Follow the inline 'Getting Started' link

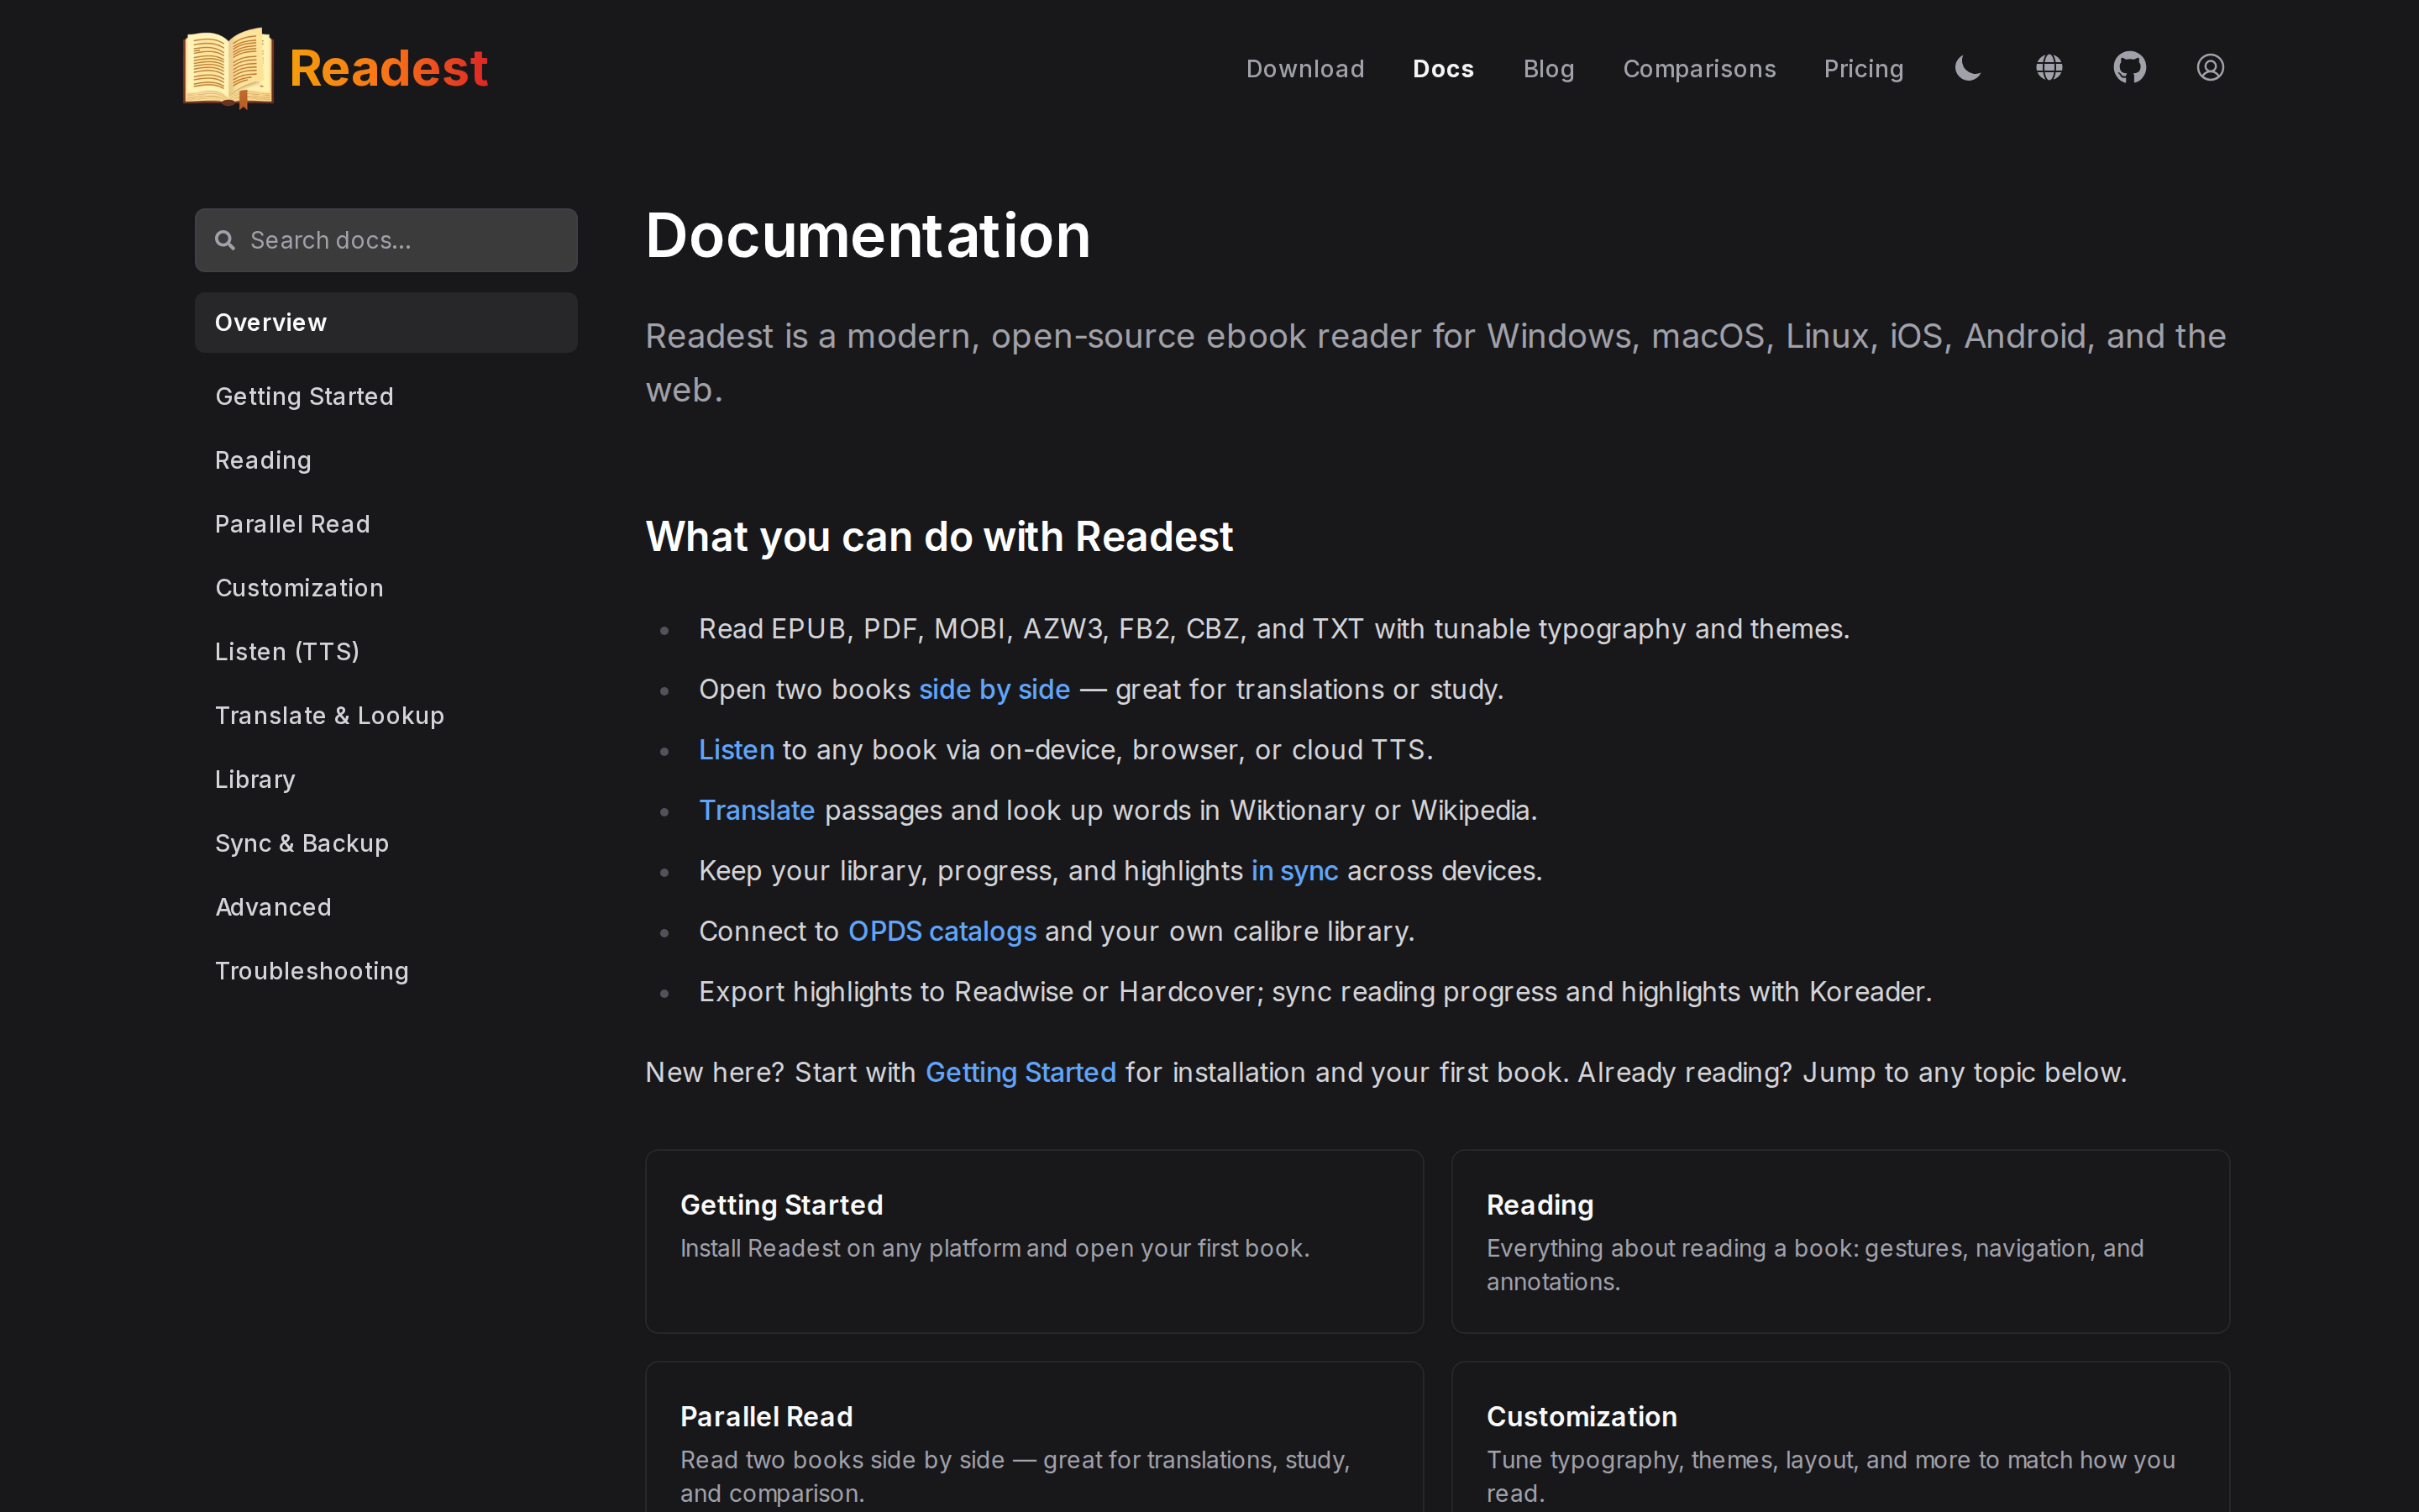(x=1021, y=1072)
